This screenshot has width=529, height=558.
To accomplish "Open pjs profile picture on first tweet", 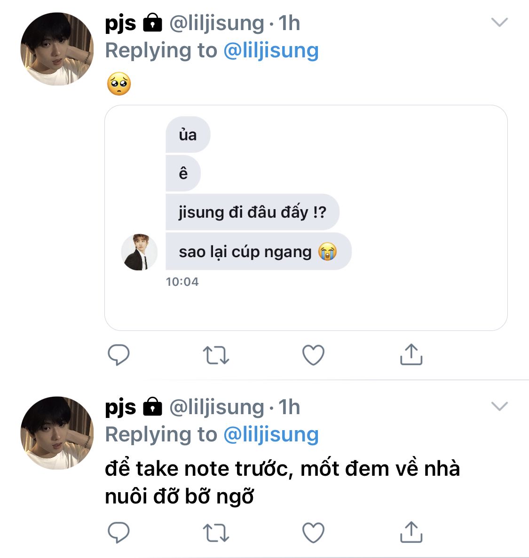I will (57, 49).
